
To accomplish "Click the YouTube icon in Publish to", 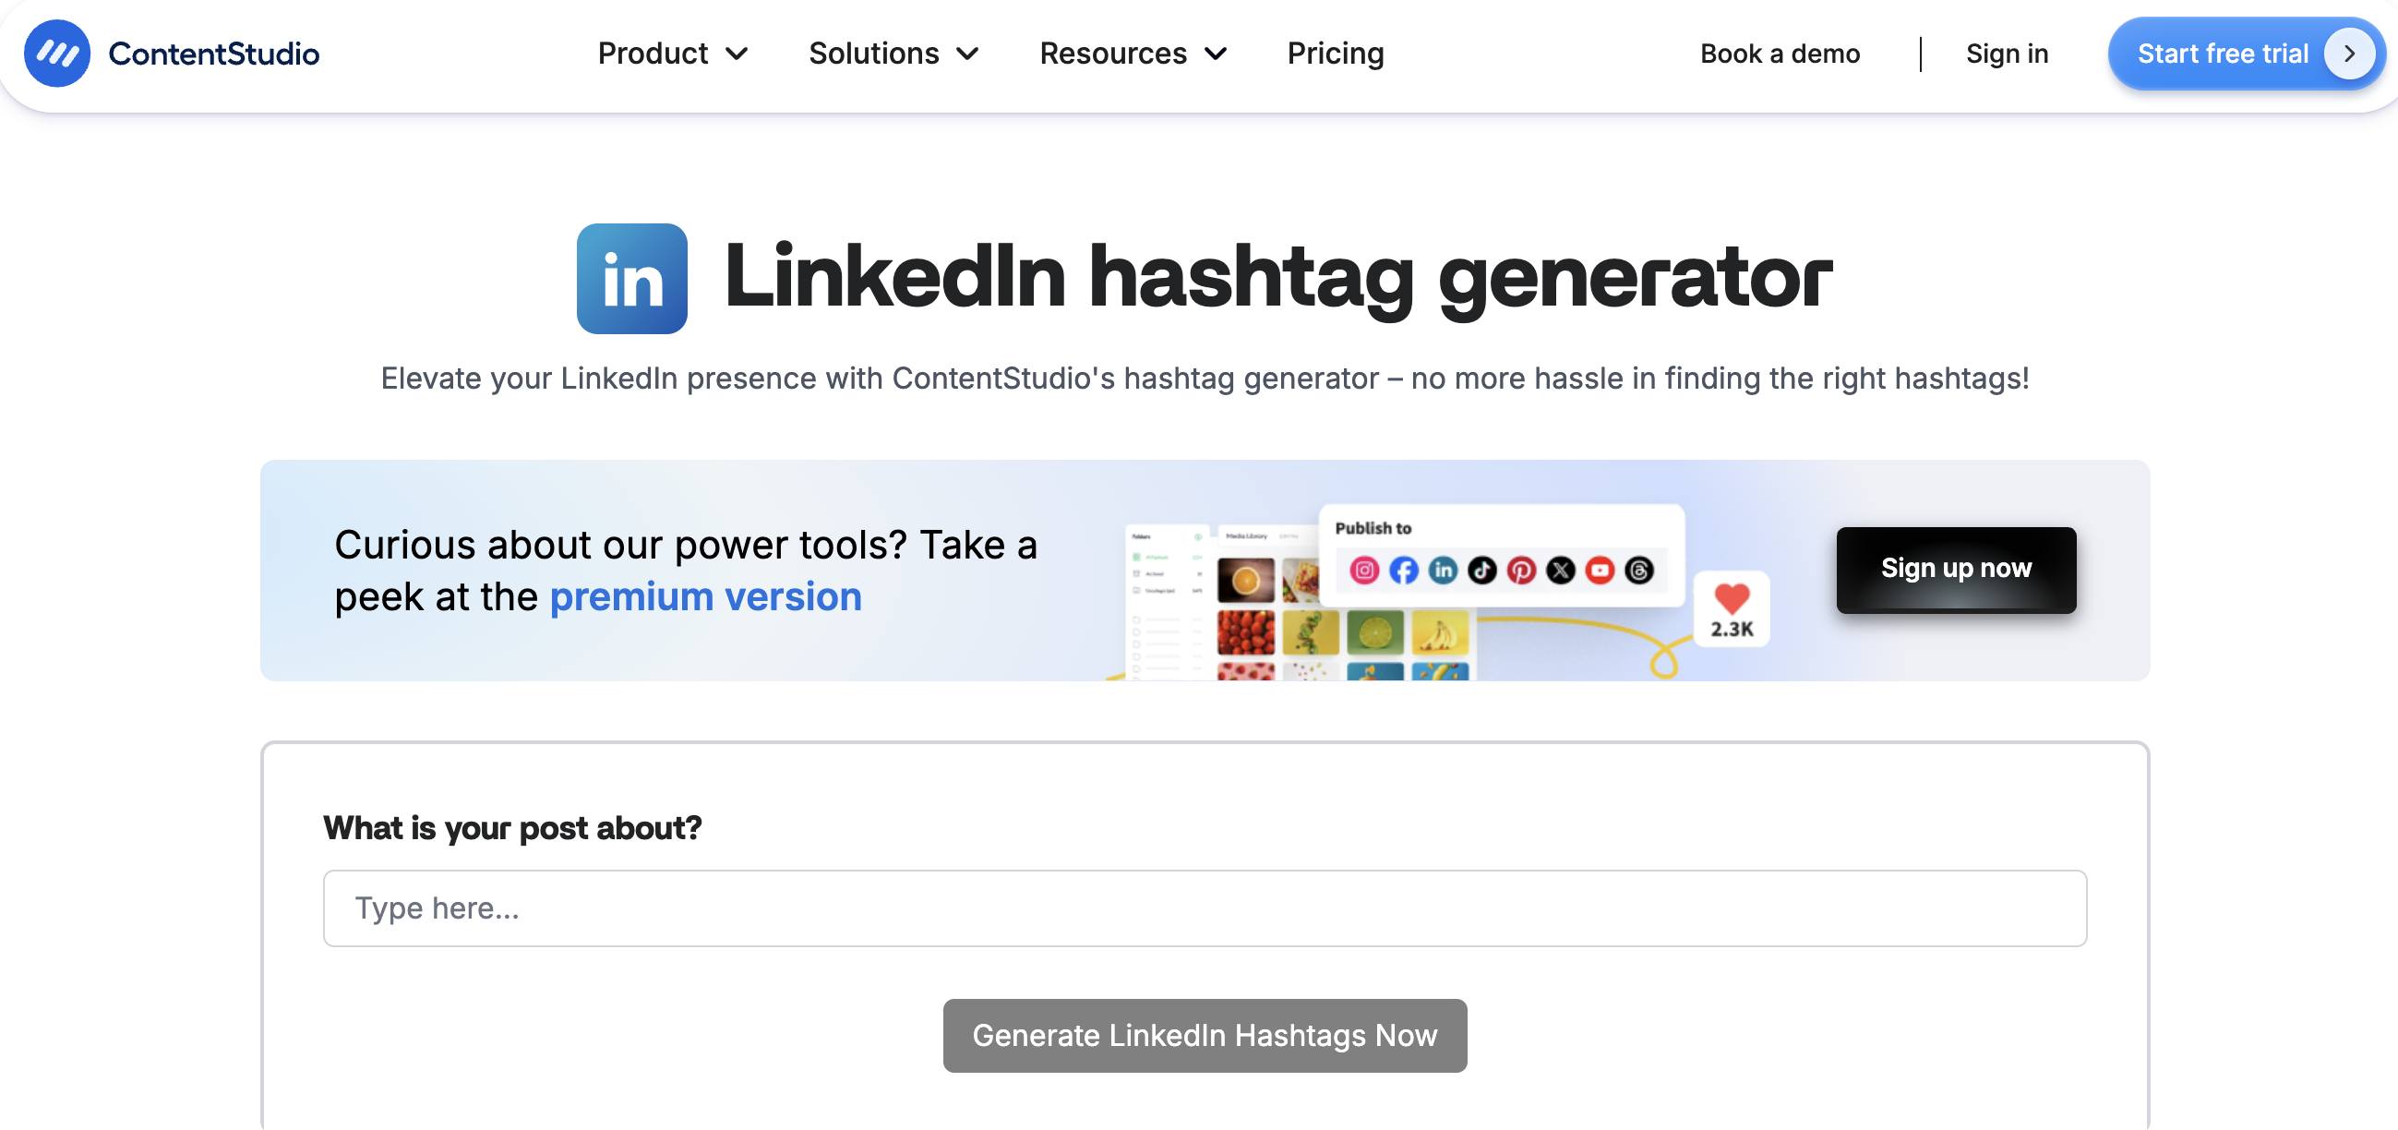I will [1600, 570].
